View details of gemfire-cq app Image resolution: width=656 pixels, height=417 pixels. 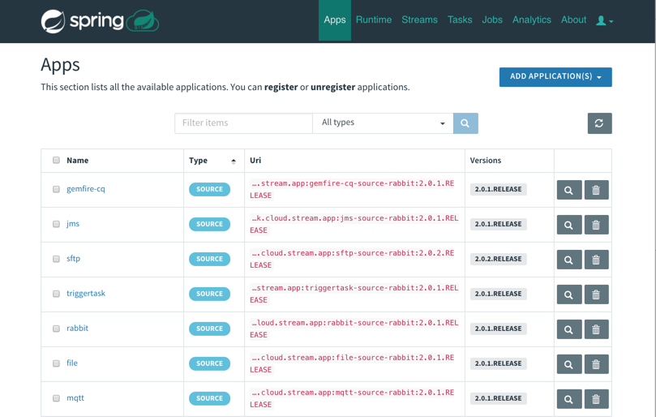click(568, 190)
